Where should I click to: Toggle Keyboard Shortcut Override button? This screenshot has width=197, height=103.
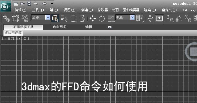pyautogui.click(x=159, y=18)
